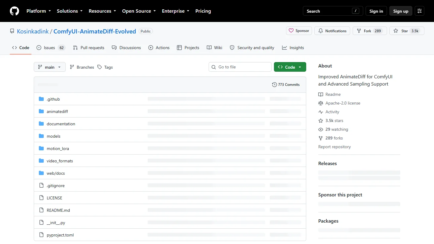View all Branches
This screenshot has width=434, height=244.
point(82,67)
